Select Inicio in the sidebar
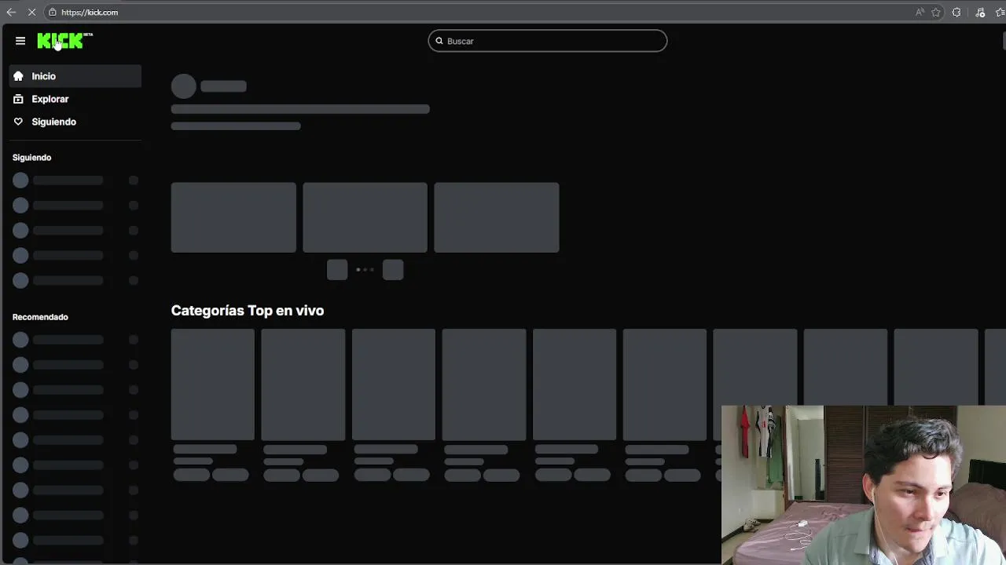 tap(75, 76)
